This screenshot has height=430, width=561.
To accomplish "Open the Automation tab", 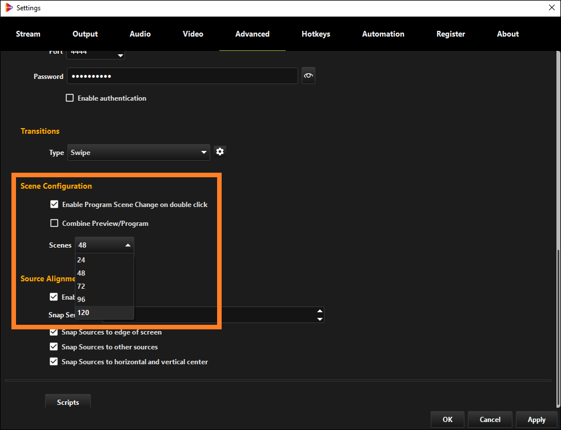I will click(383, 34).
